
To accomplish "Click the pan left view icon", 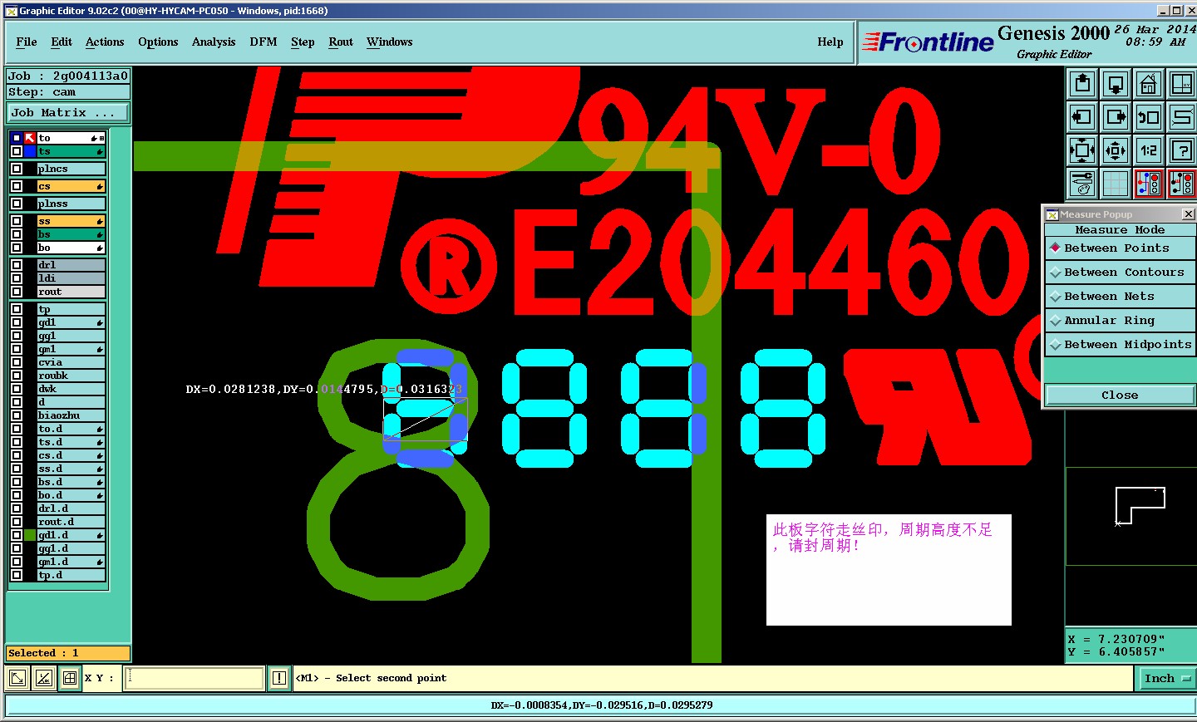I will point(1082,117).
